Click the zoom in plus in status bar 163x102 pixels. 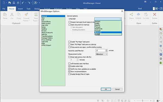click(151, 101)
